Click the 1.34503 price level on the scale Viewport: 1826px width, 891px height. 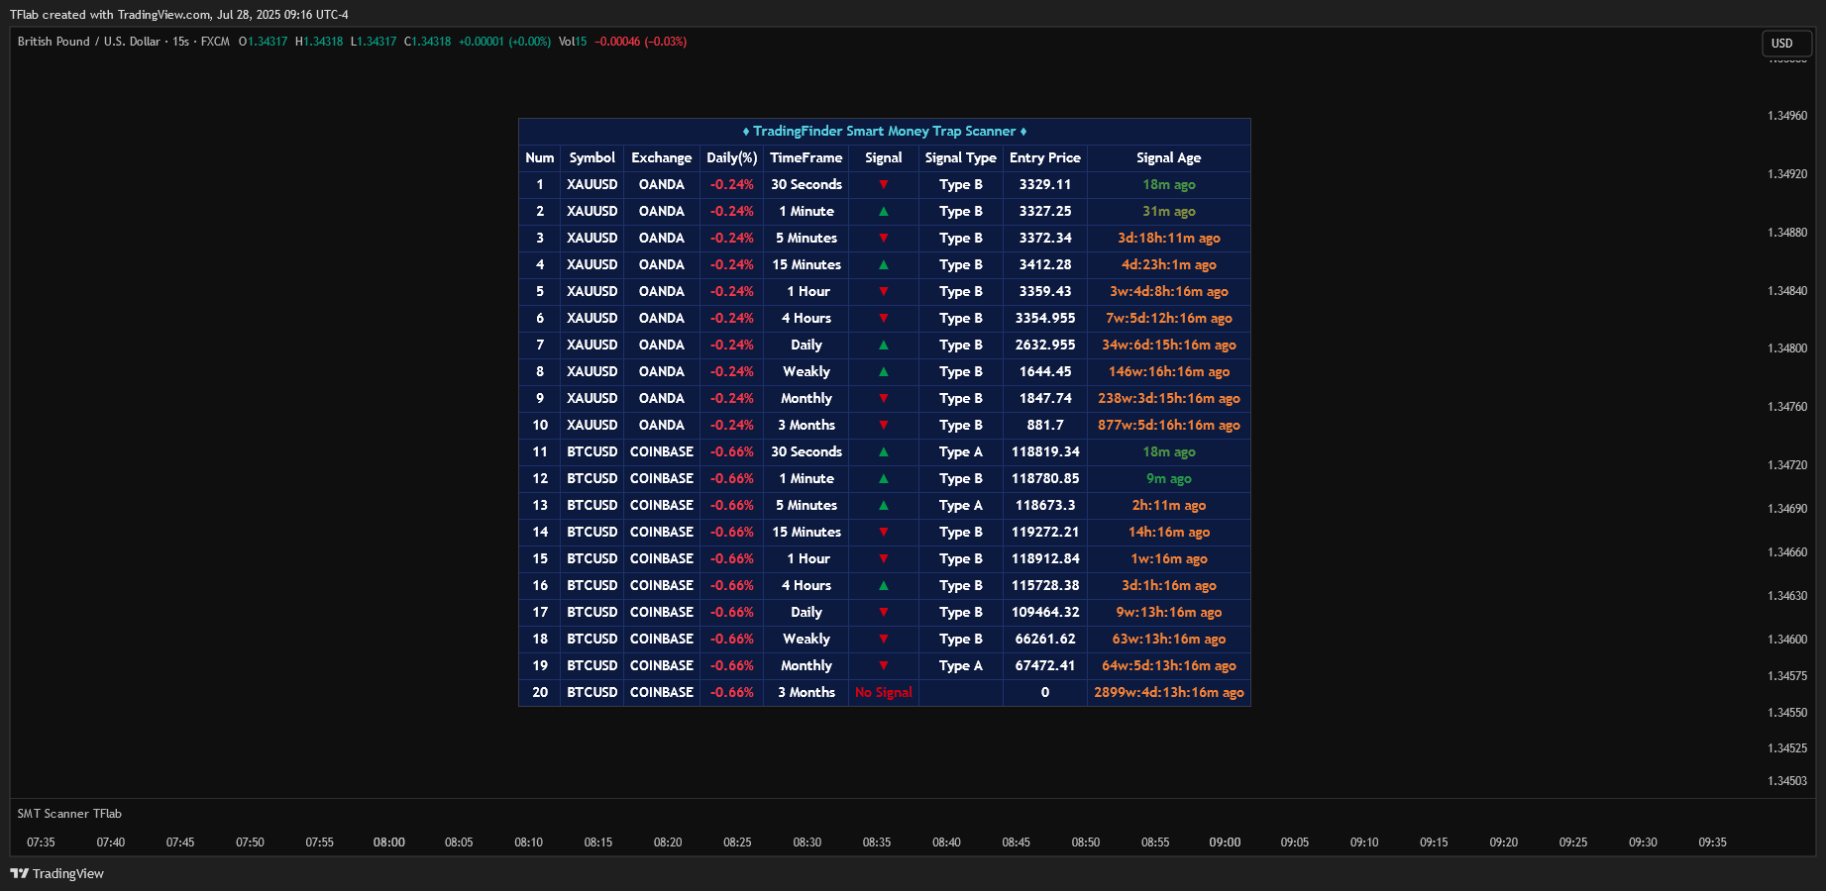[1787, 781]
